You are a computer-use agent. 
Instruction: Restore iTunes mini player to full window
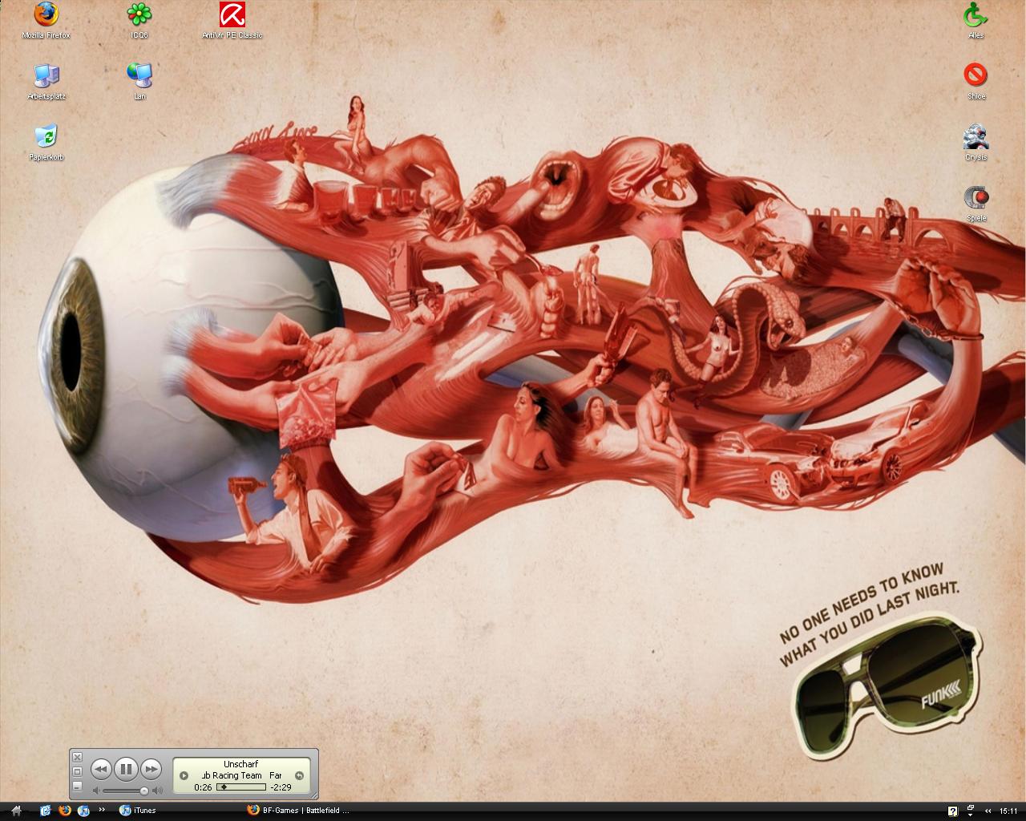click(77, 771)
